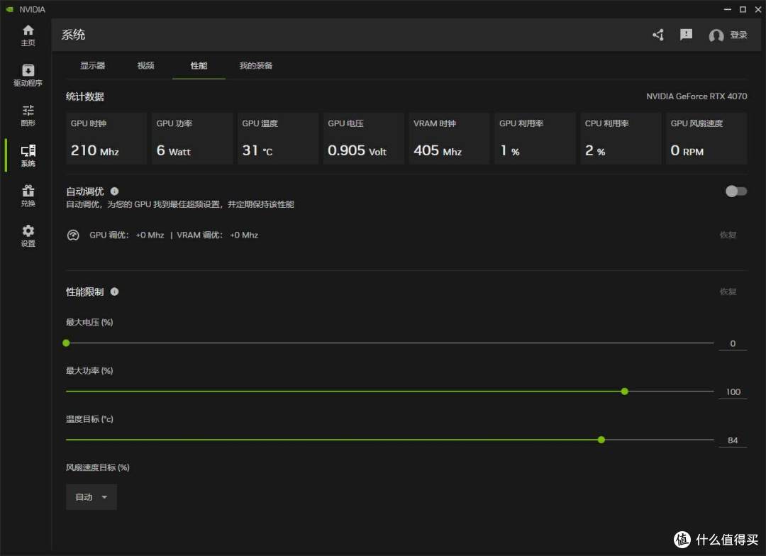
Task: Open the feedback icon in header
Action: coord(686,35)
